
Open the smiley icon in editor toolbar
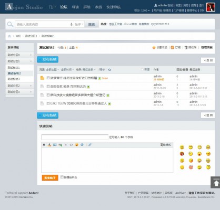tap(77, 145)
